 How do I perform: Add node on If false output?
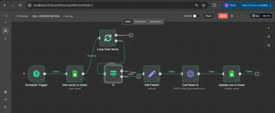coord(139,76)
